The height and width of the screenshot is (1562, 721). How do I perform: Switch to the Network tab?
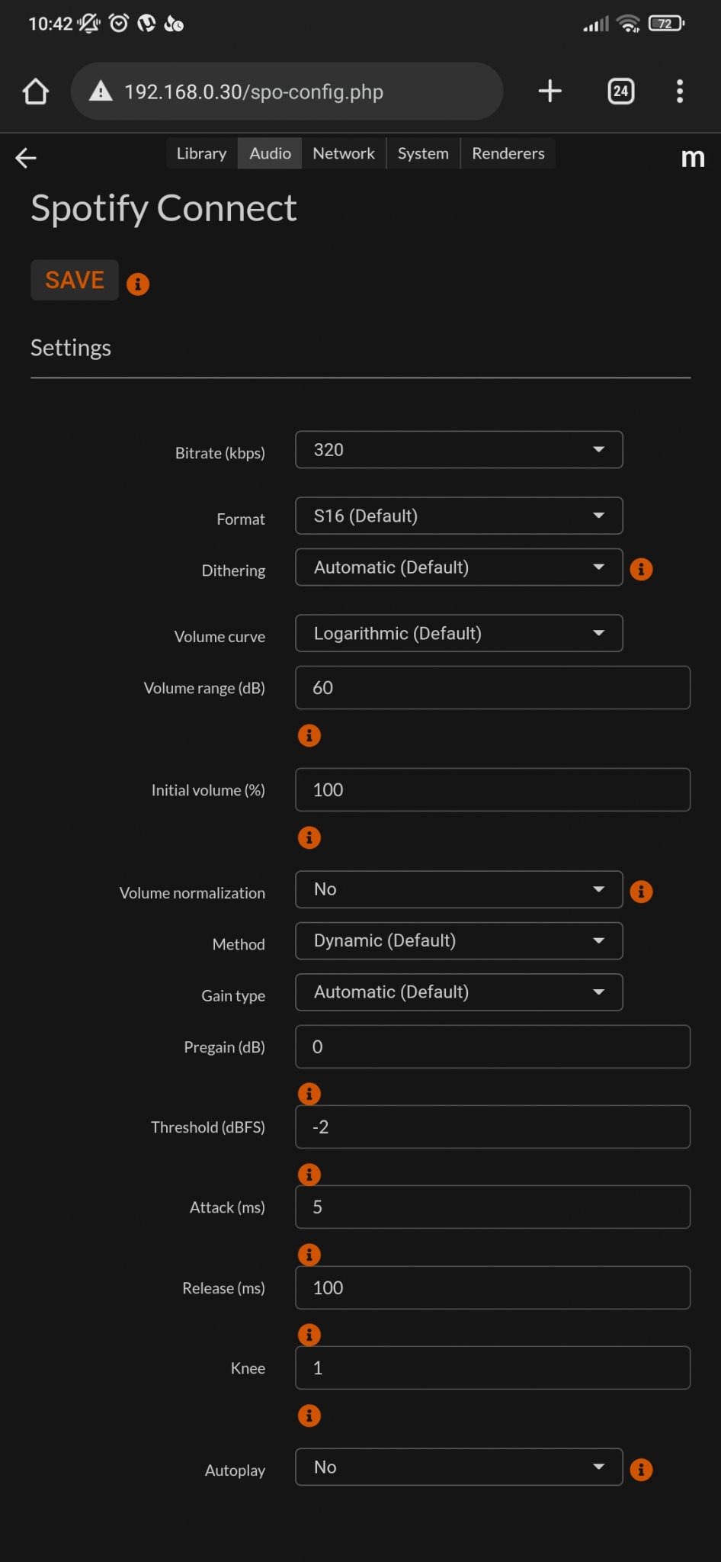[344, 153]
